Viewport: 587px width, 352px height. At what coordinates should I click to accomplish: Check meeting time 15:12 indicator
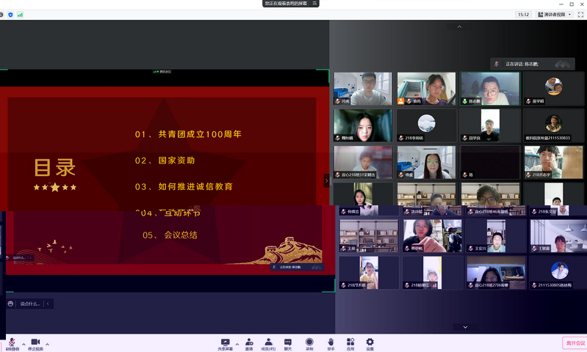[x=523, y=15]
